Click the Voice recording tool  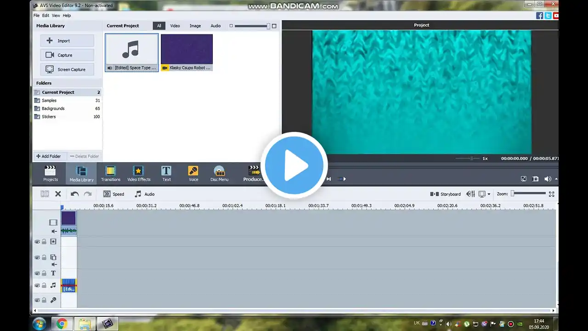click(x=193, y=174)
